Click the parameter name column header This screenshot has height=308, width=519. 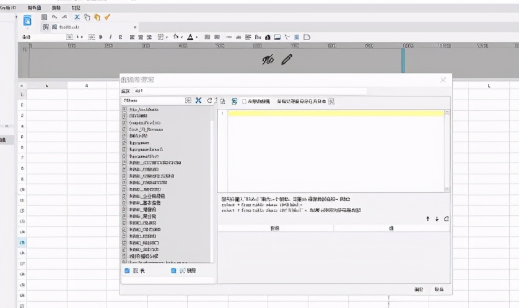coord(276,228)
